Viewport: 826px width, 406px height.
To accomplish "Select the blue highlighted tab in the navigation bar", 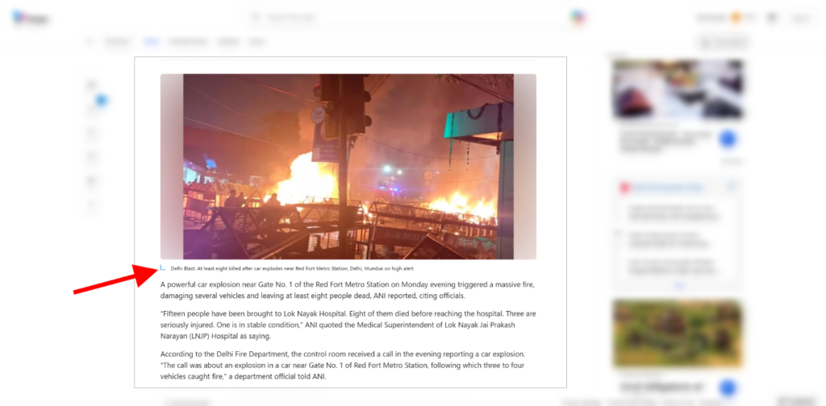I will pyautogui.click(x=151, y=42).
